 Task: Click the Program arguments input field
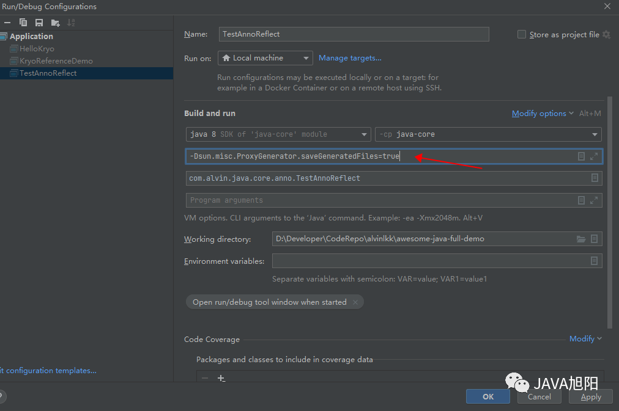(x=379, y=200)
